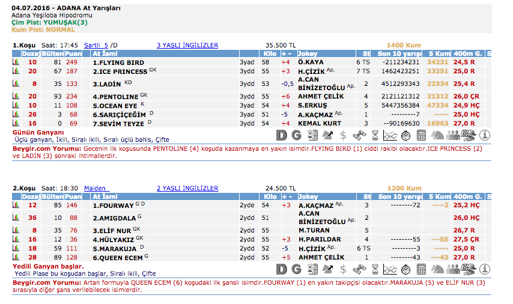Image resolution: width=513 pixels, height=304 pixels.
Task: Click the 3 YAŞLI İNGİLİZLER link
Action: point(187,45)
